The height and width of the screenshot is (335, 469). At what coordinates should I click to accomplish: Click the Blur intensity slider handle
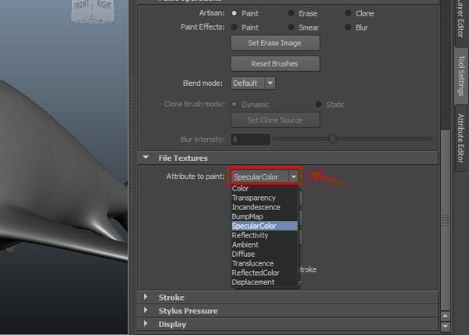pos(332,139)
